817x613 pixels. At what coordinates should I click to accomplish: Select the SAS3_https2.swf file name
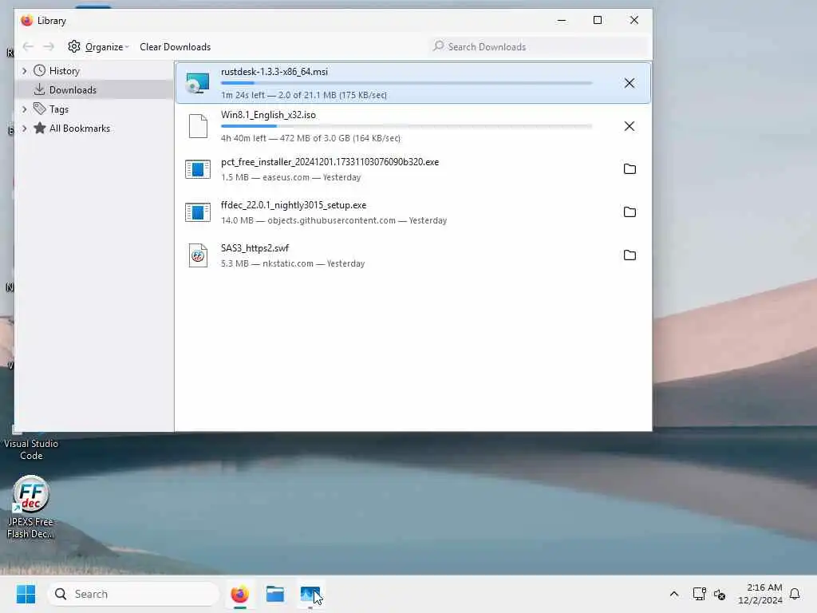[x=255, y=248]
